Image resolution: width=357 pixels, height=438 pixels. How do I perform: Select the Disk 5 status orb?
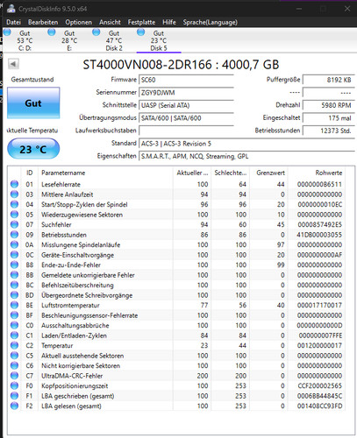[x=140, y=32]
